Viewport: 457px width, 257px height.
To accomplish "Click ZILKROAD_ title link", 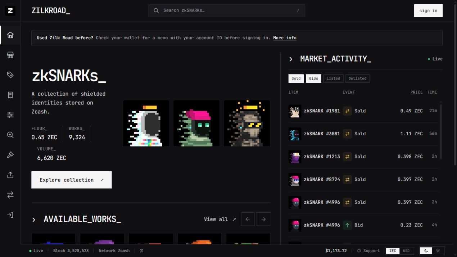I will 51,10.
